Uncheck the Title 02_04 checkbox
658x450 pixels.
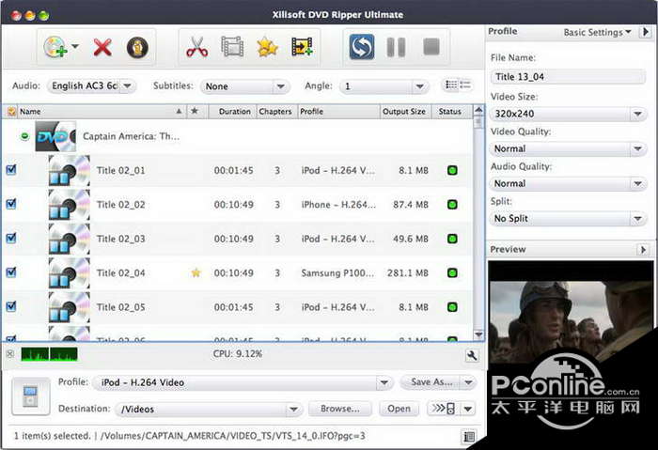(x=11, y=272)
